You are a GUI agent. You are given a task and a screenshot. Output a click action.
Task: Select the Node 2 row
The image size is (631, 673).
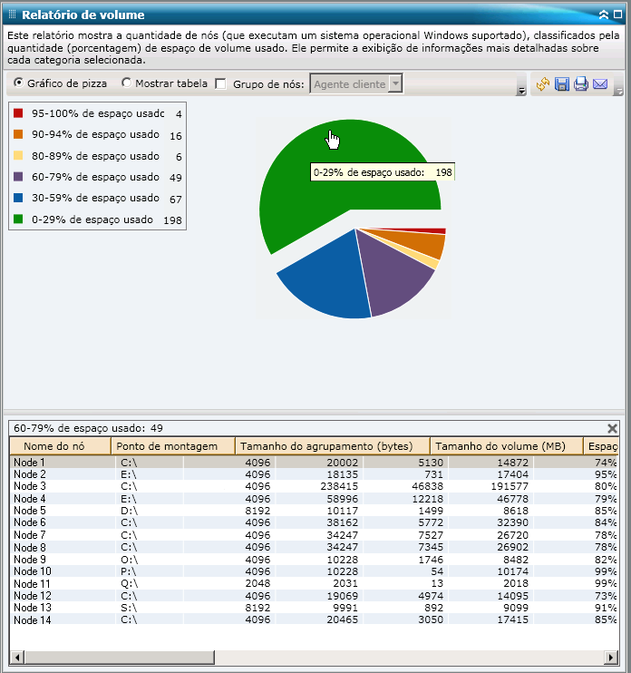(x=314, y=474)
